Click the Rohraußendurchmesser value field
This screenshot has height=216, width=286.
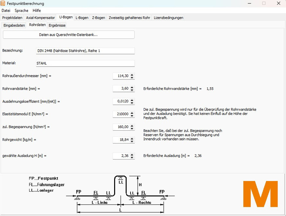[121, 76]
